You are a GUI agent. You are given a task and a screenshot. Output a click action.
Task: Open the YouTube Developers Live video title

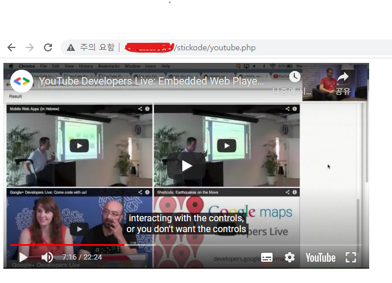click(x=151, y=81)
